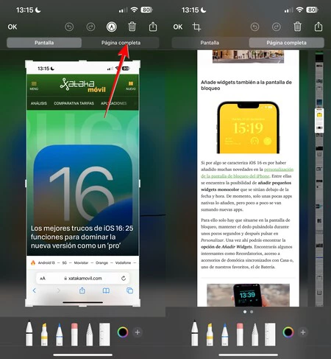Select the yellow highlighter in right tray

[210, 334]
